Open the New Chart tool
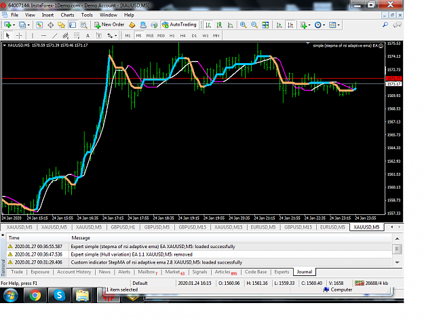The image size is (424, 318). coord(7,25)
